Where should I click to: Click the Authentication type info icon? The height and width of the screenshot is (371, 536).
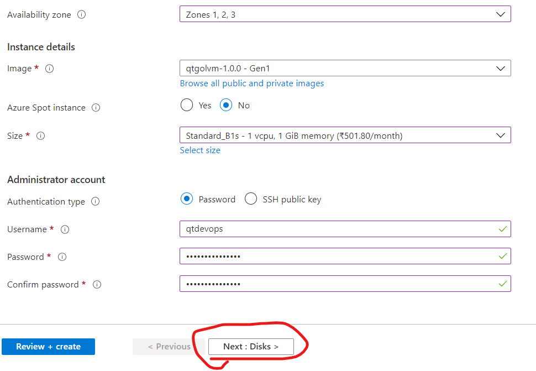click(x=96, y=201)
